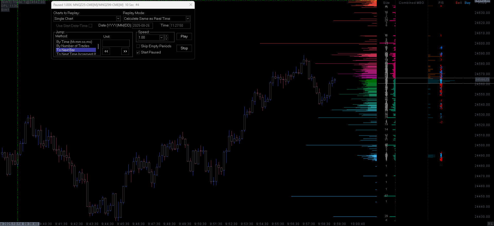Focus the jump Unit input field
Image resolution: width=494 pixels, height=226 pixels.
[116, 43]
